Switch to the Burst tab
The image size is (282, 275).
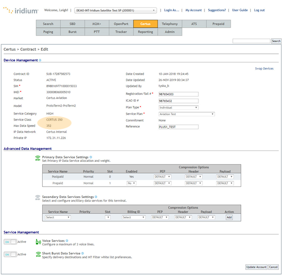coord(73,32)
